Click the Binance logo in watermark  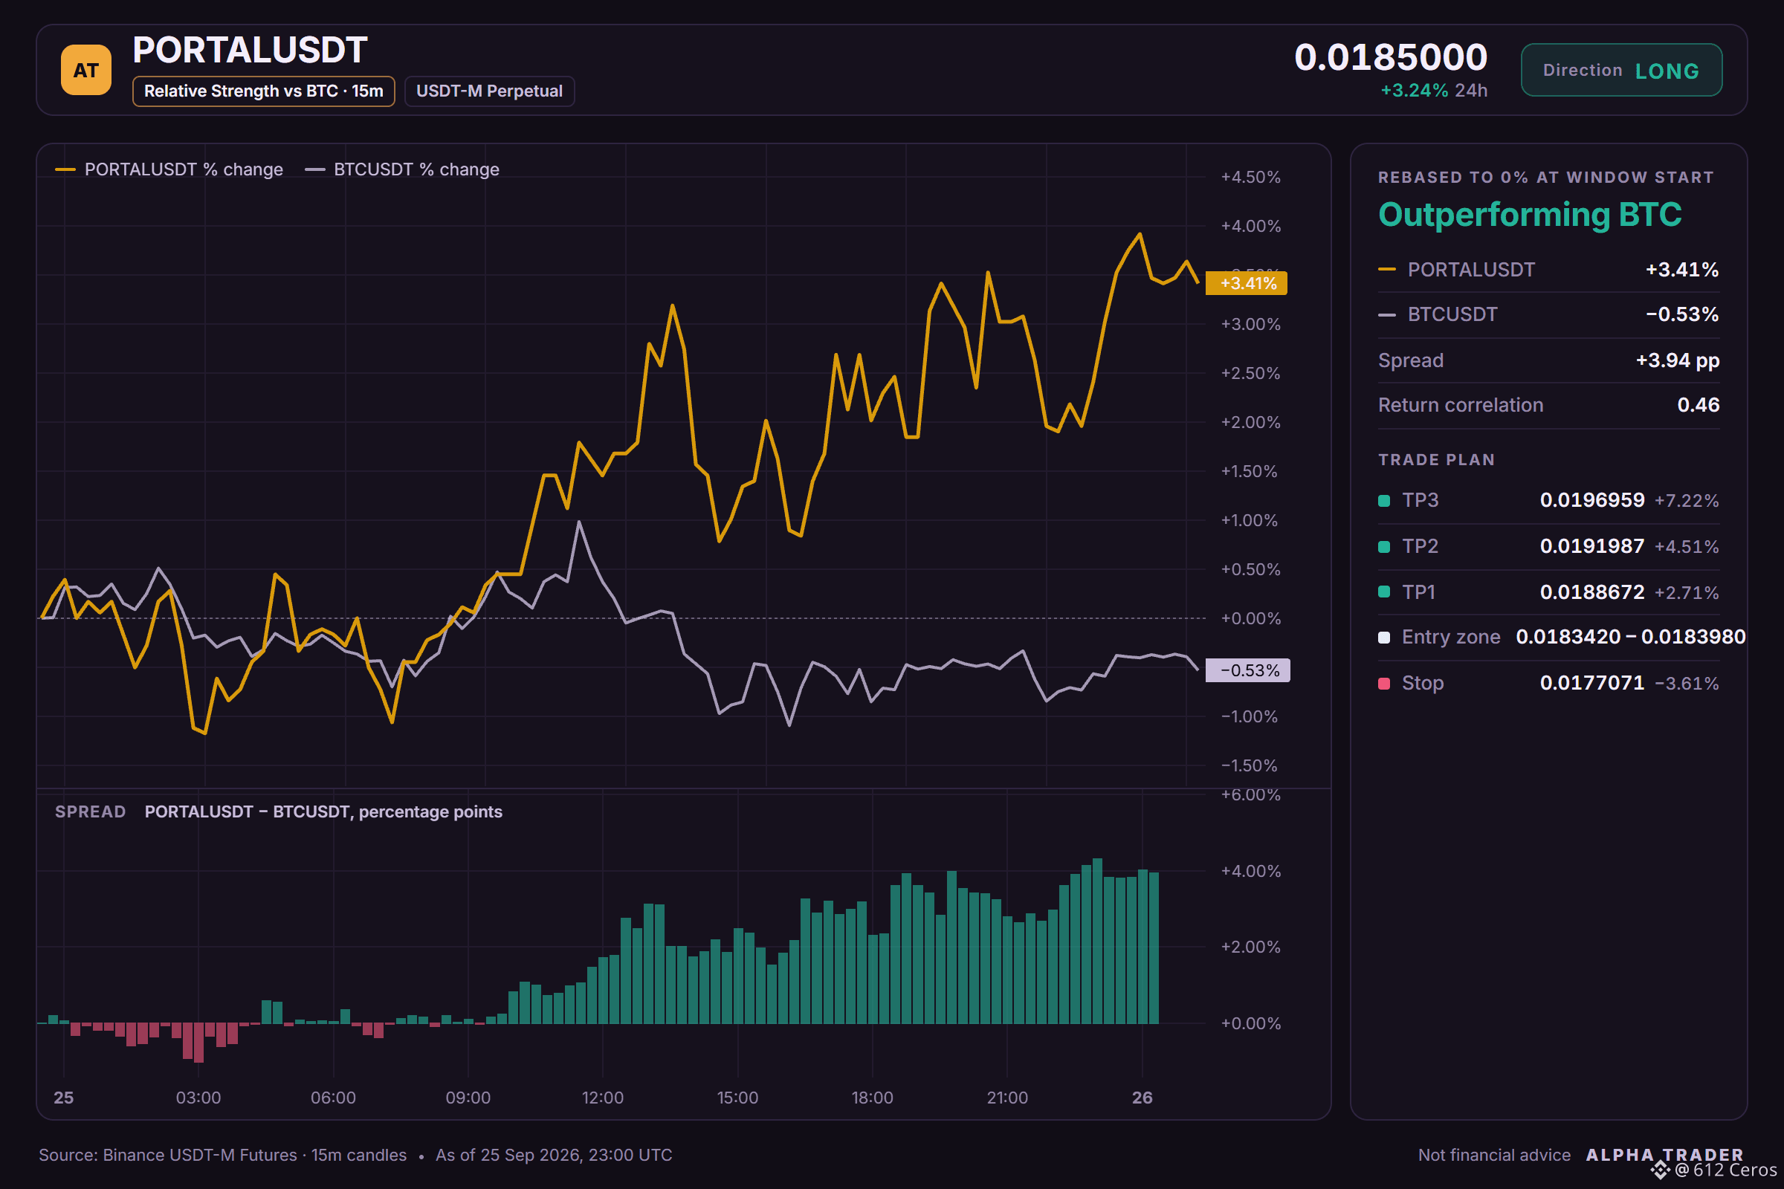[x=1661, y=1170]
